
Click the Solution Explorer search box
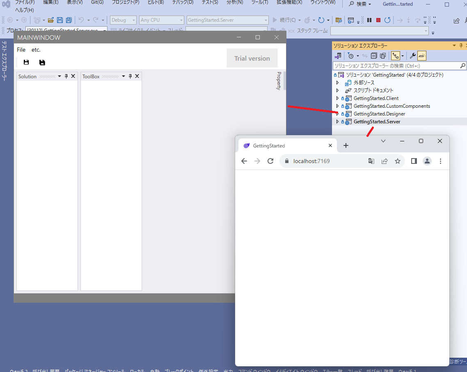[x=390, y=66]
